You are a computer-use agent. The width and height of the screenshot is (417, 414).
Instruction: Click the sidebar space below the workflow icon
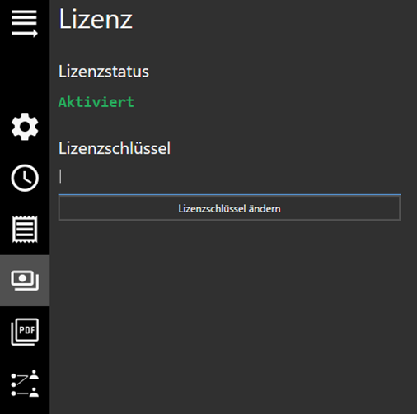click(25, 406)
